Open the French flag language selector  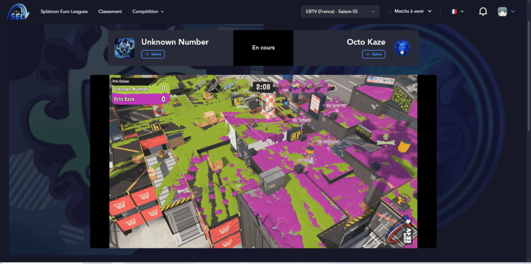457,11
